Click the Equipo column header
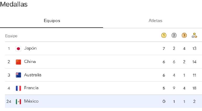 (x=11, y=36)
